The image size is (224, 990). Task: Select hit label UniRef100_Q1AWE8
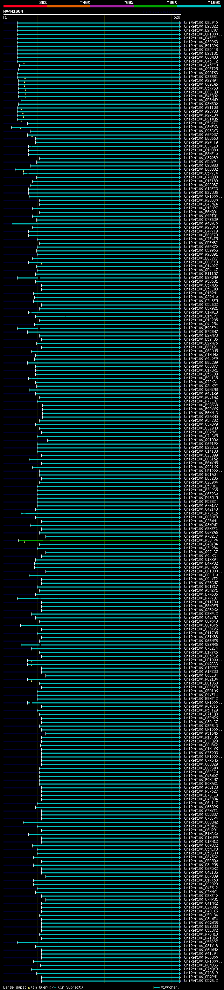tap(201, 313)
